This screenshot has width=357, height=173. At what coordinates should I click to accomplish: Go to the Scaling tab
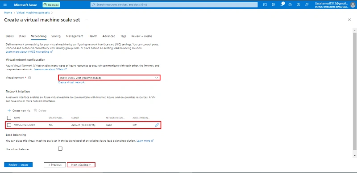click(x=56, y=36)
